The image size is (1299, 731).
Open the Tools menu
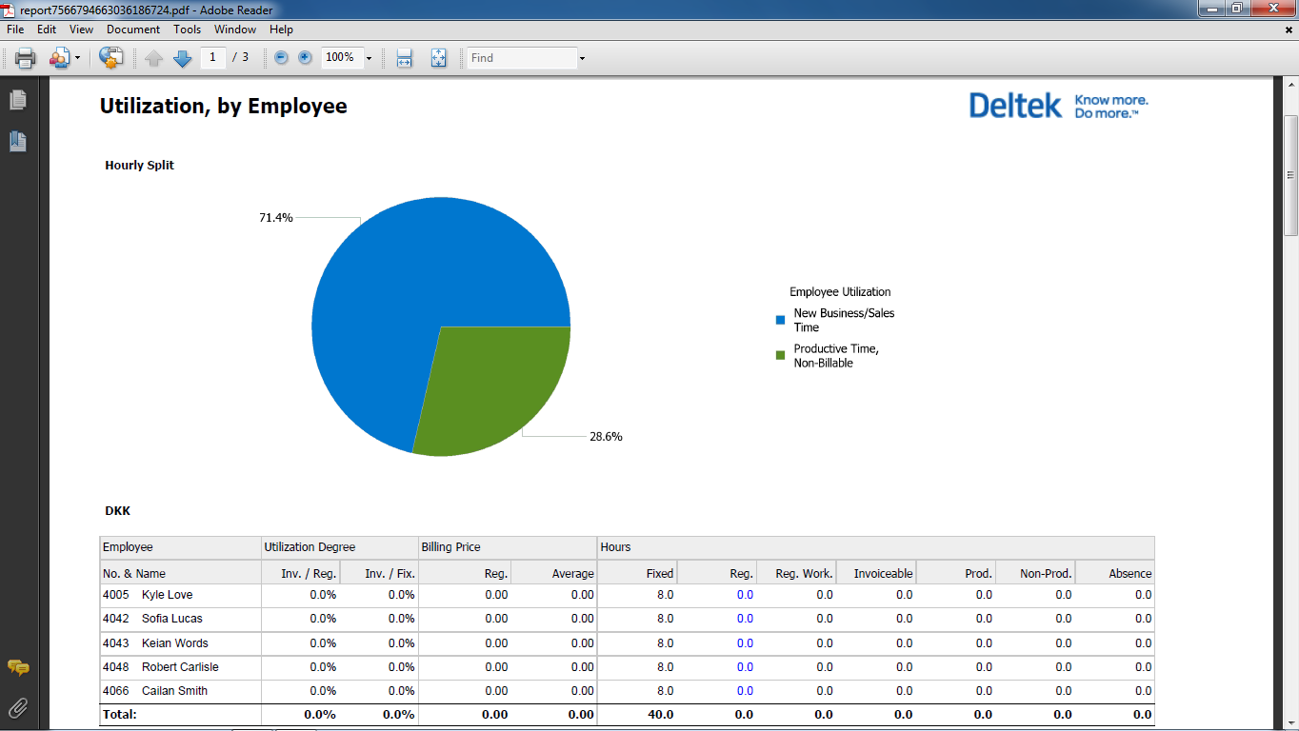[x=187, y=30]
